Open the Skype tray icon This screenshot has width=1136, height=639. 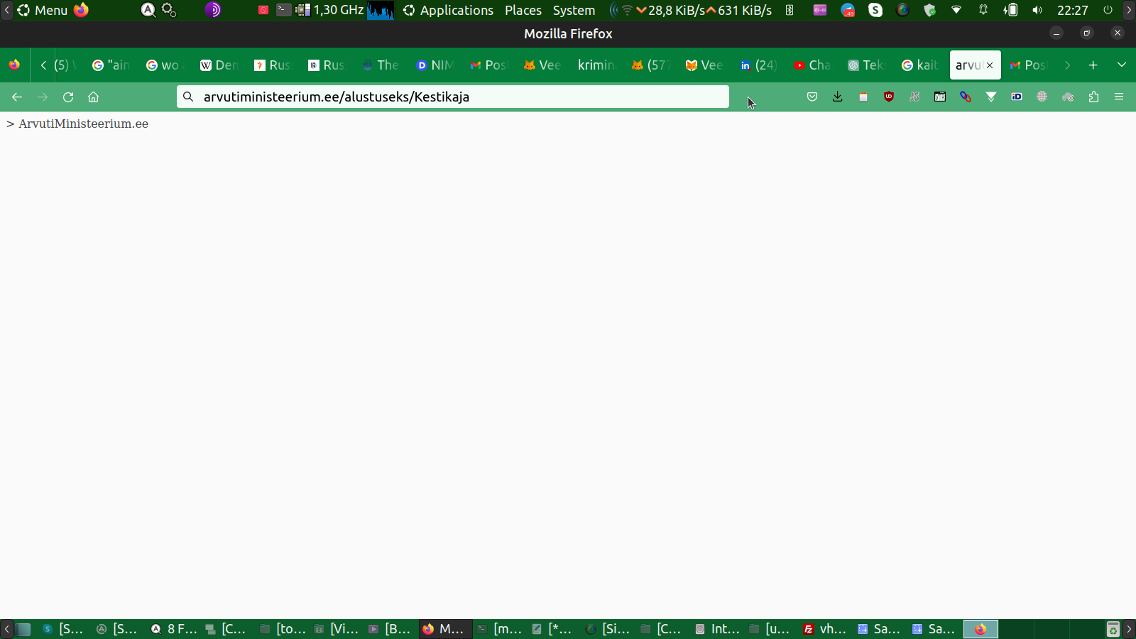pos(875,10)
